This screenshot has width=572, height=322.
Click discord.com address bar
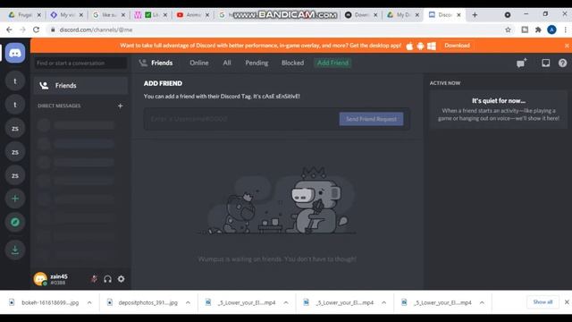point(277,30)
